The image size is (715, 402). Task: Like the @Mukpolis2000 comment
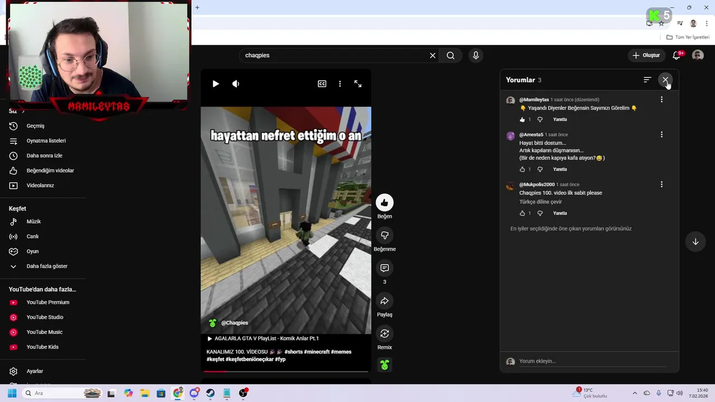522,213
